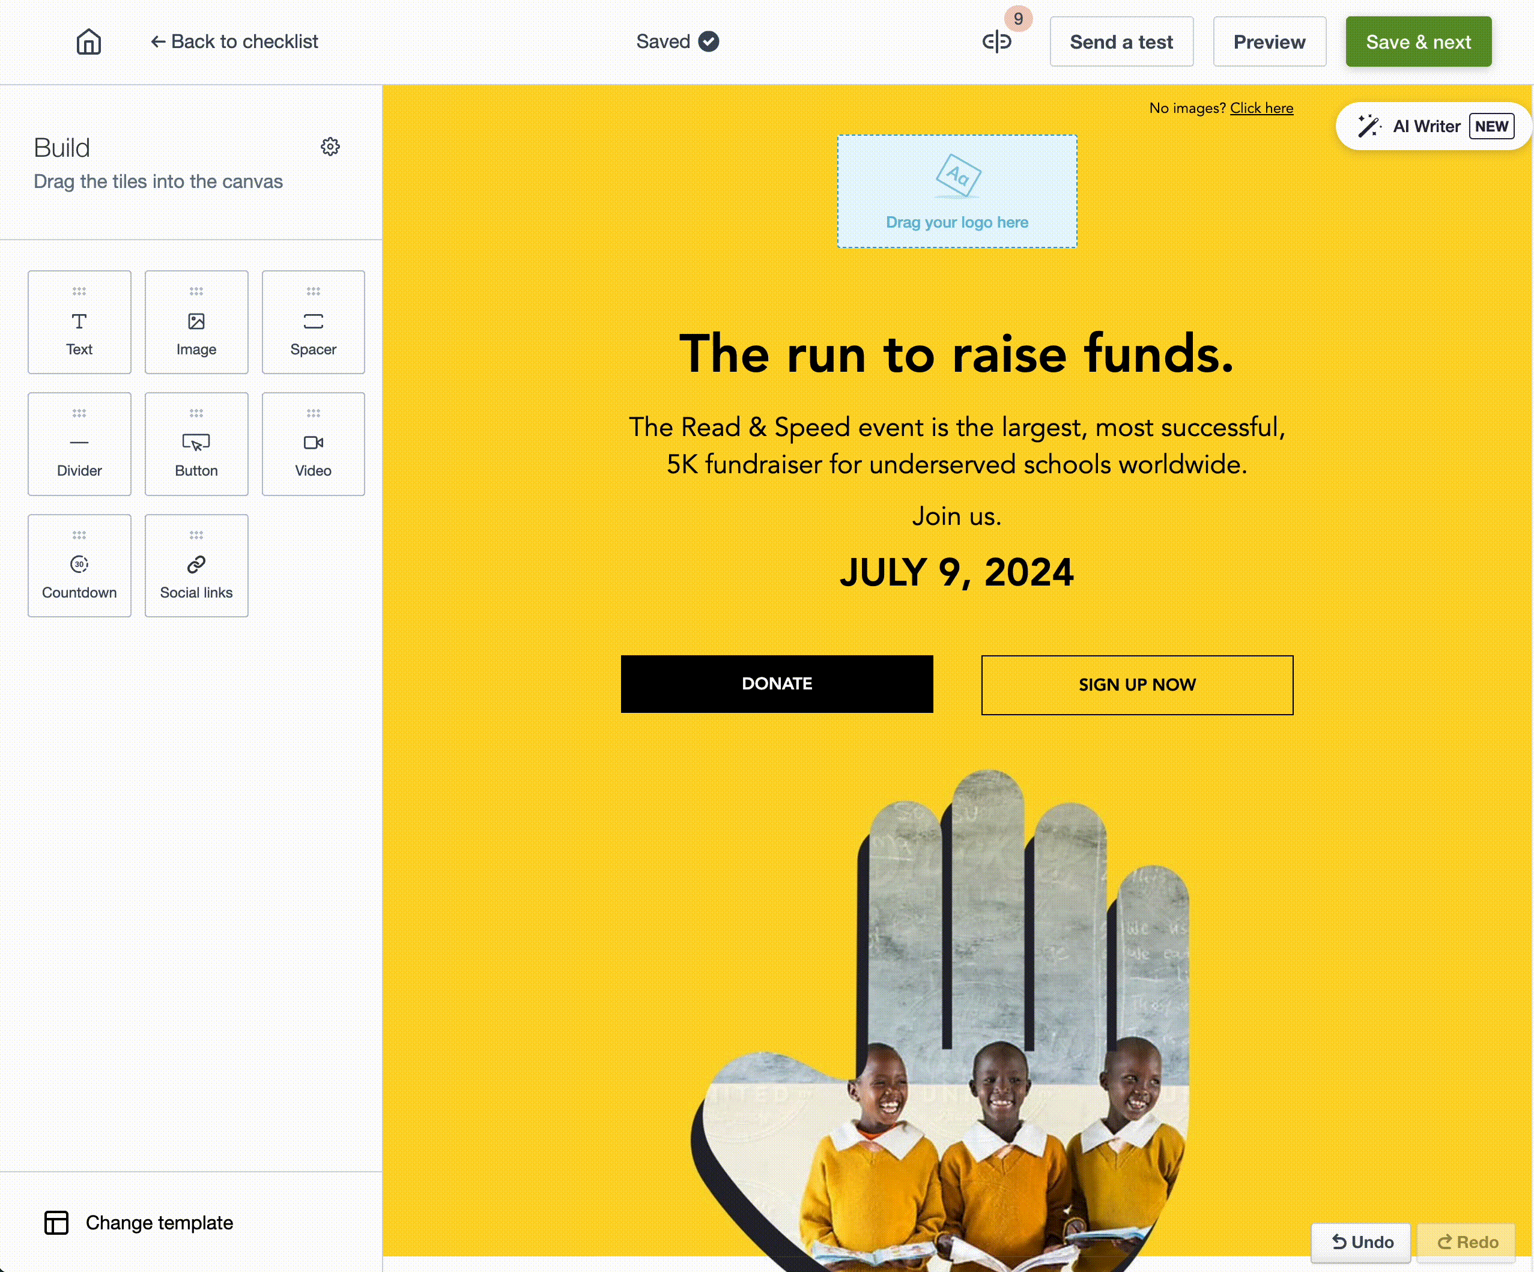Click the Spacer tile in Build panel
This screenshot has width=1534, height=1272.
[x=312, y=321]
